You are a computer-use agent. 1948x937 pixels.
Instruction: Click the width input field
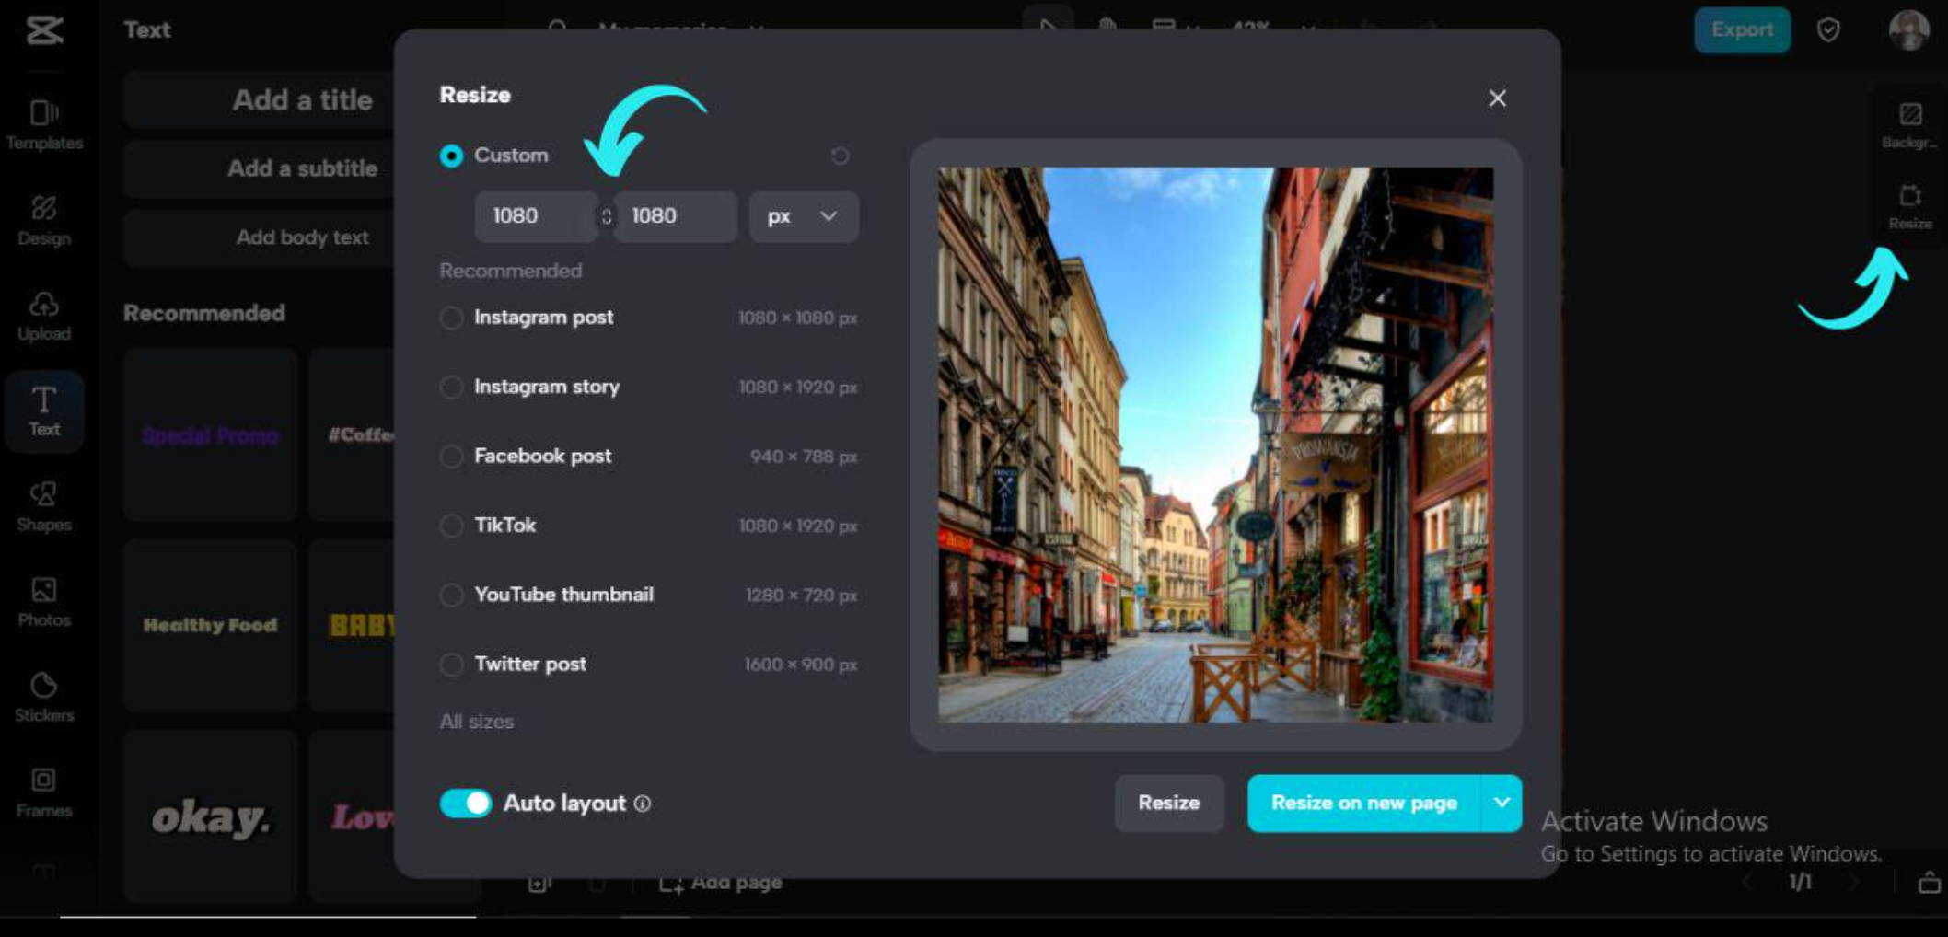click(536, 216)
